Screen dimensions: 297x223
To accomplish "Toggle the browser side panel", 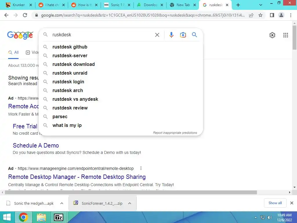I will [272, 15].
